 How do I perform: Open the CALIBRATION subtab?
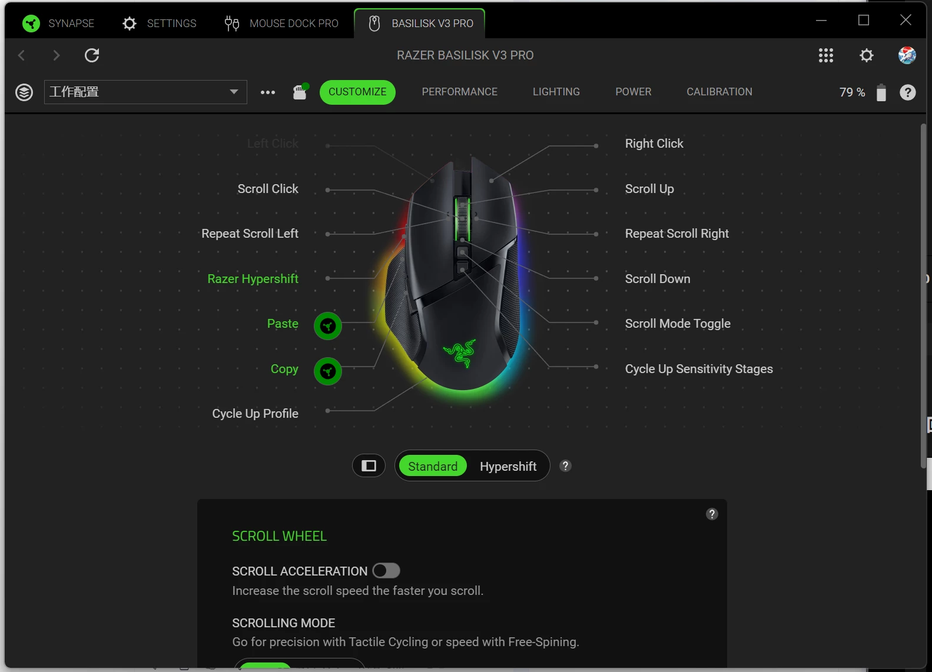coord(719,92)
